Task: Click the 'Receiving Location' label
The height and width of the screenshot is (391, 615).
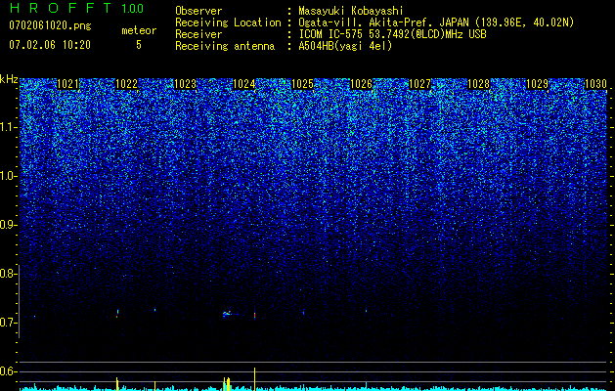Action: pos(228,22)
